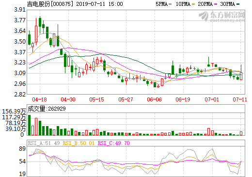Click the 3.77 price axis value

[20, 20]
